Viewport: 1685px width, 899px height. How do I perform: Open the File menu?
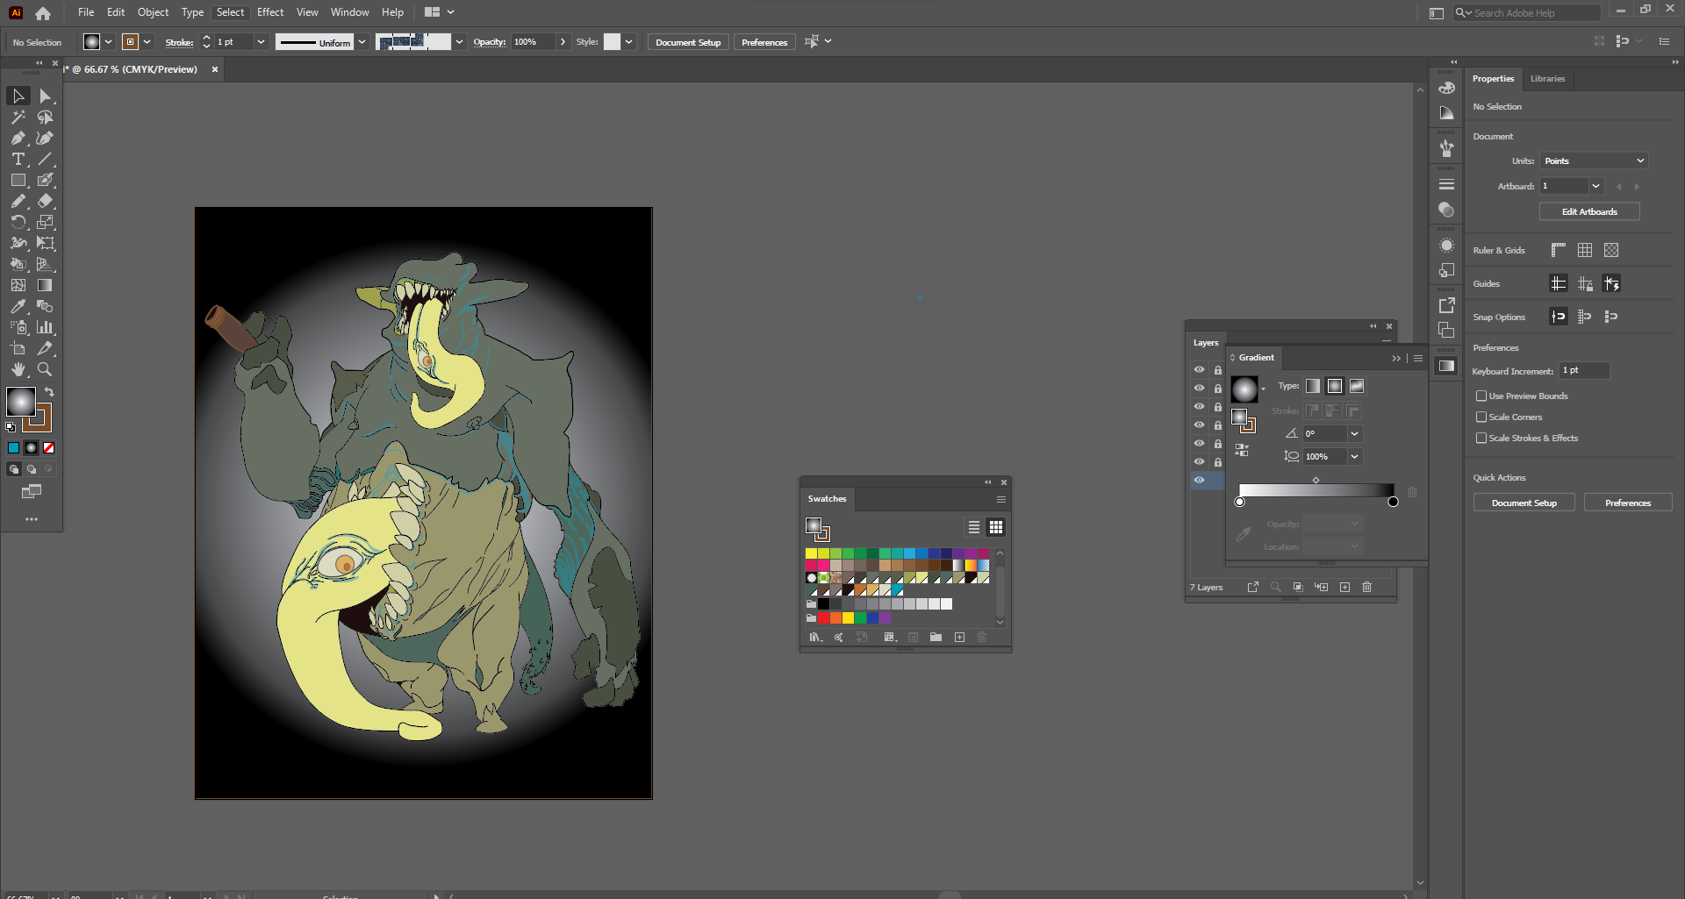coord(86,12)
